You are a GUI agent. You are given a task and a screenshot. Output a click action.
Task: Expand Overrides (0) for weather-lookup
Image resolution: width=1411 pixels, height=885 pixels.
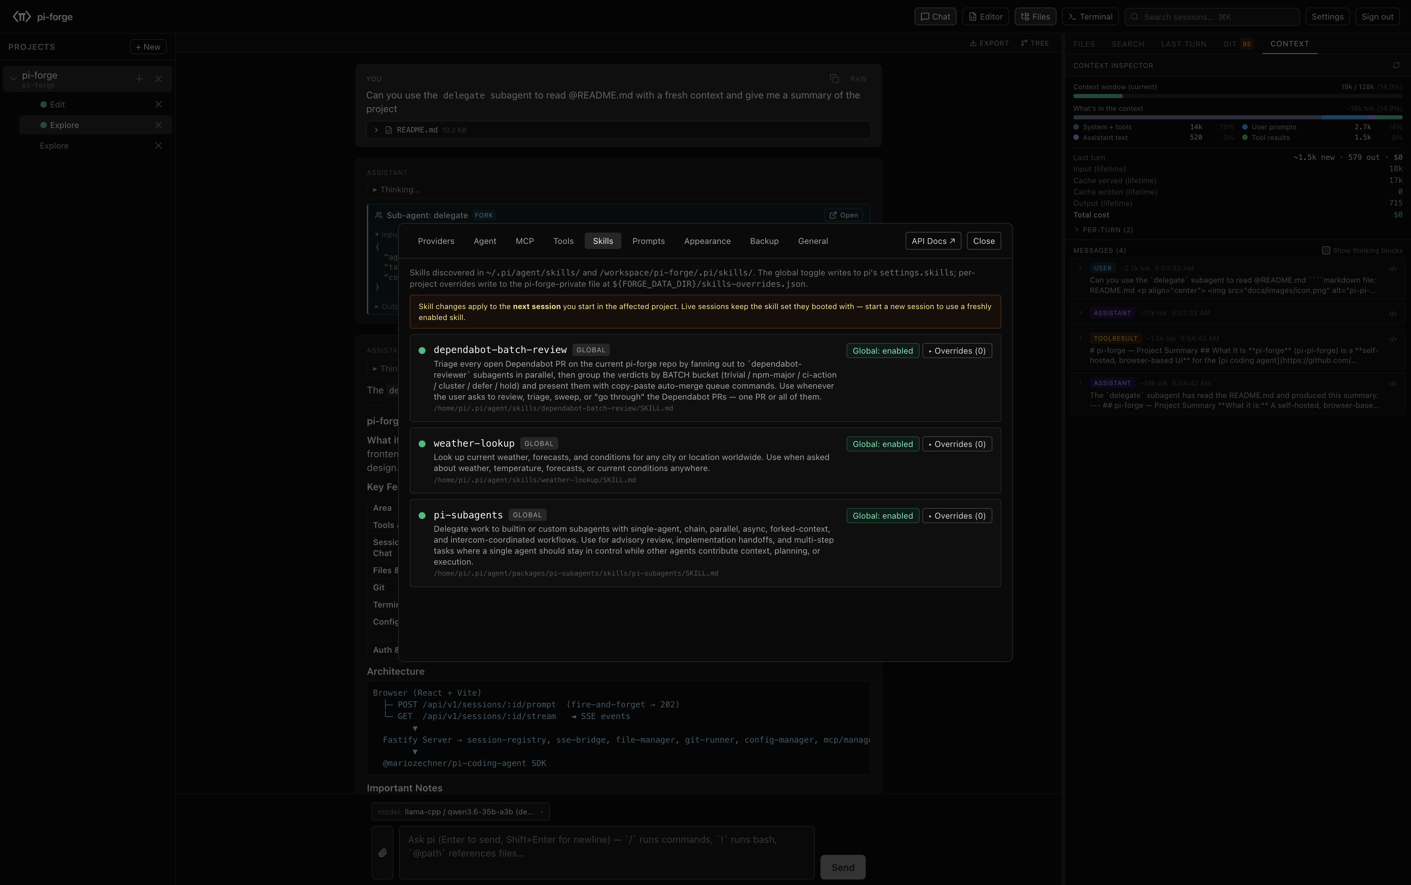click(957, 444)
